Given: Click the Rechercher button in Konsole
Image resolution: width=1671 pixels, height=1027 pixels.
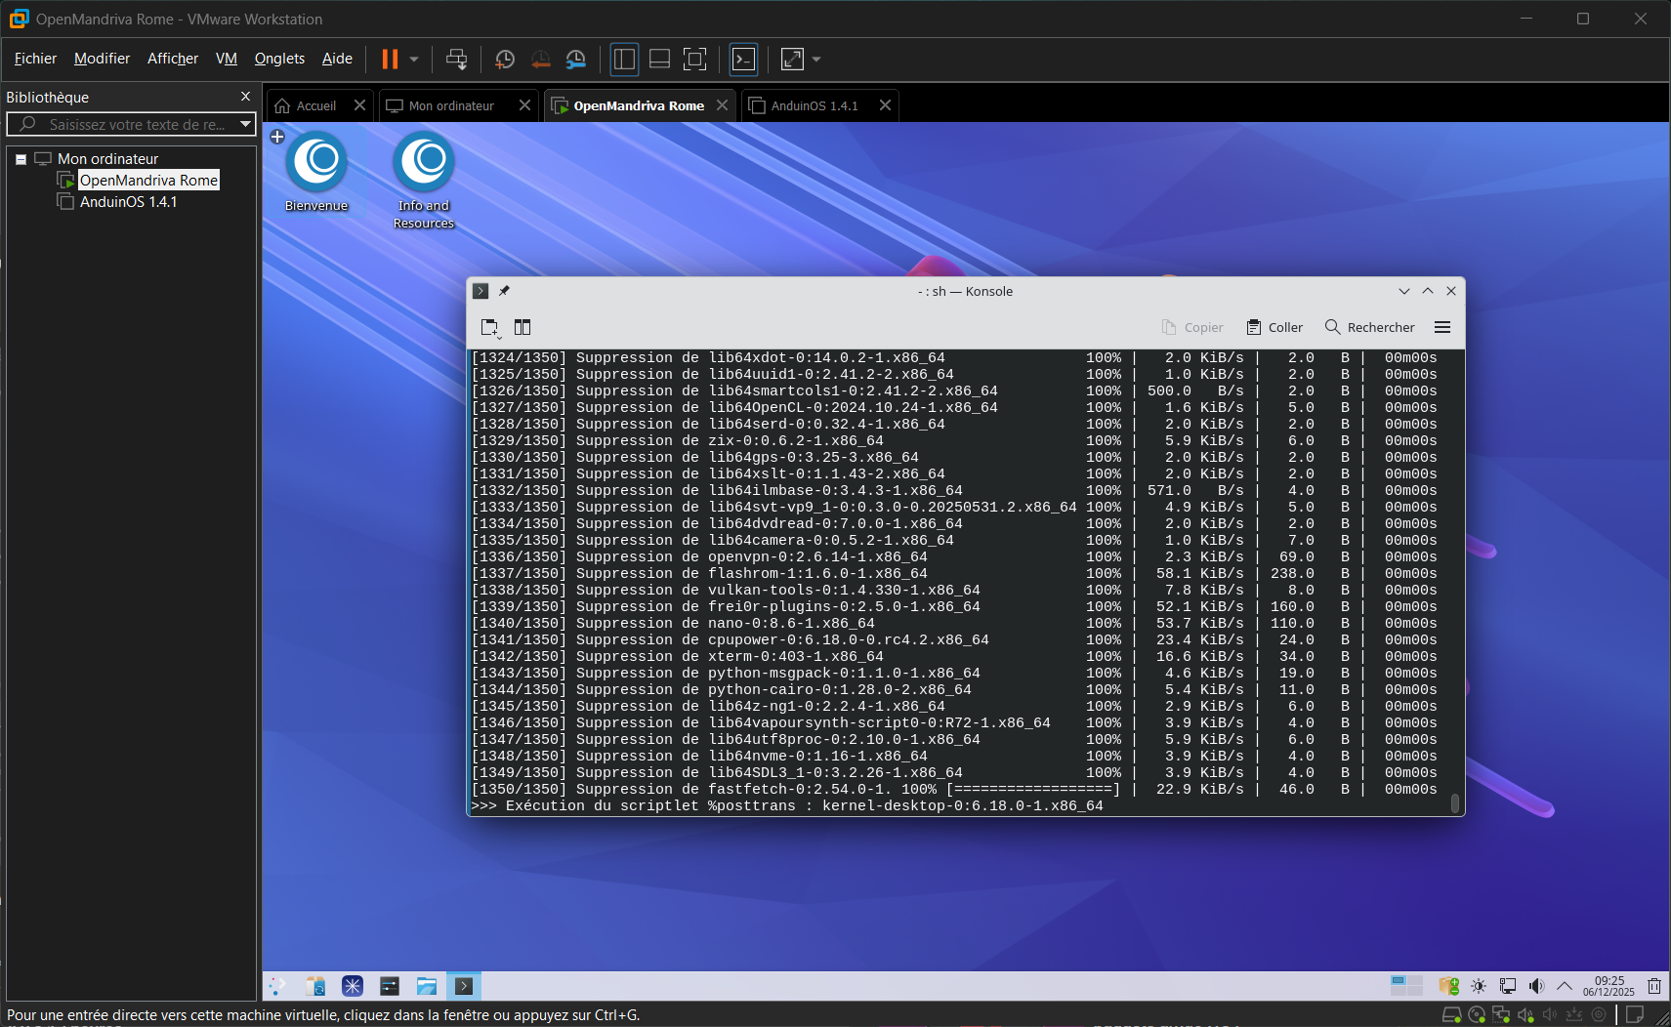Looking at the screenshot, I should 1369,328.
